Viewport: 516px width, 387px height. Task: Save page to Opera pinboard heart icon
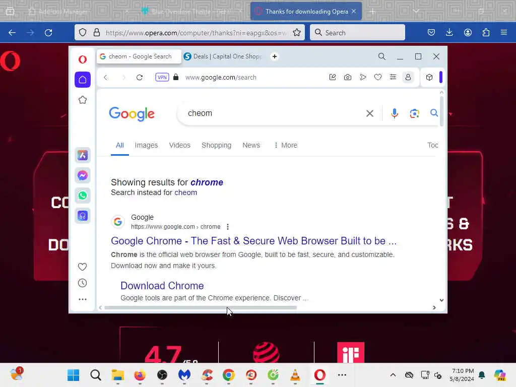pyautogui.click(x=378, y=77)
